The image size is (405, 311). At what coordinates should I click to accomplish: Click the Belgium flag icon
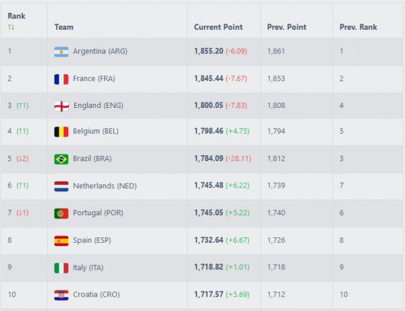61,132
